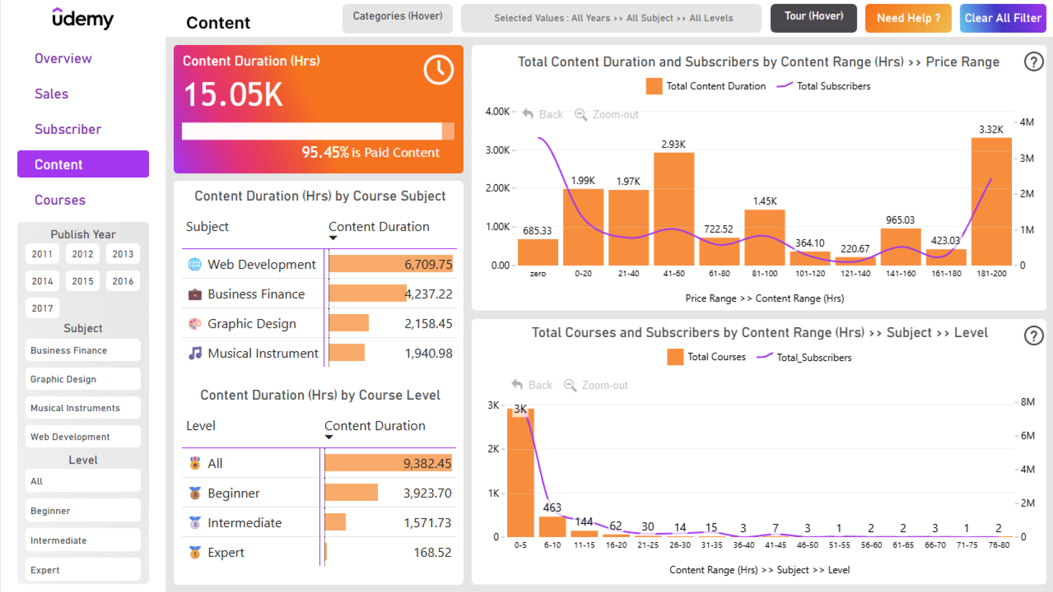This screenshot has height=592, width=1053.
Task: Click the Musical Instrument note icon
Action: pos(195,353)
